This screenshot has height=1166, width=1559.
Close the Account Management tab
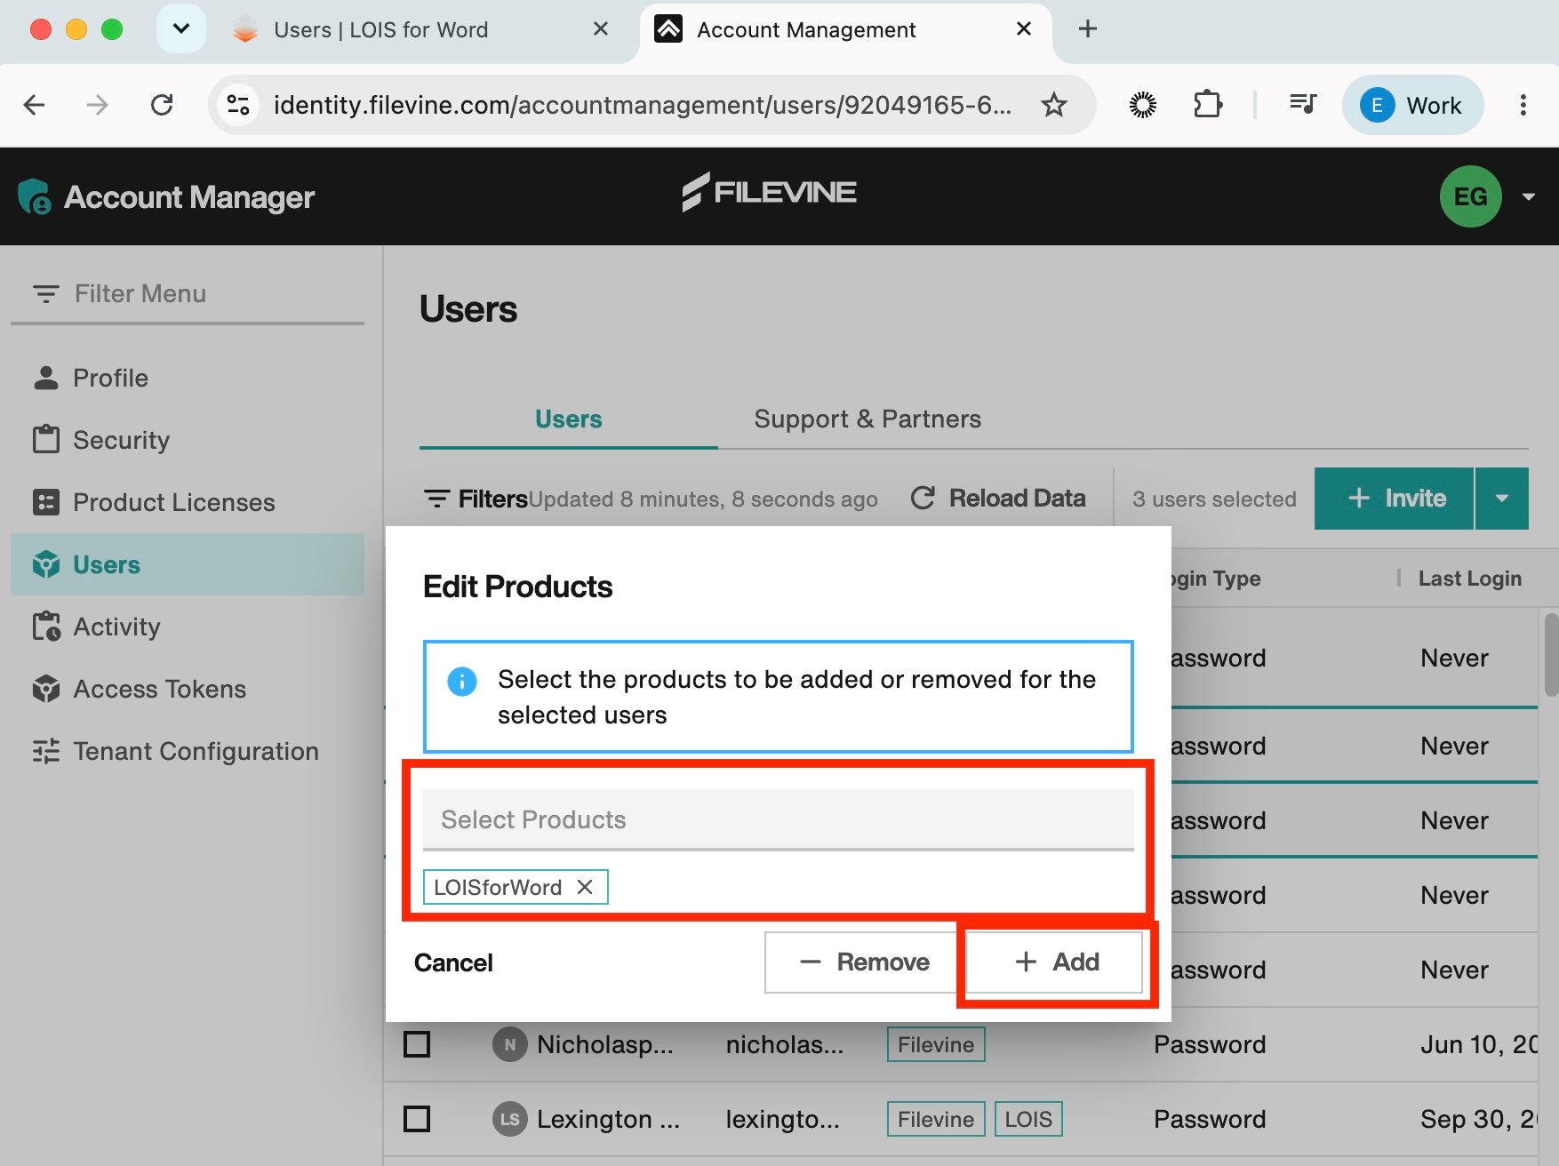tap(1024, 29)
